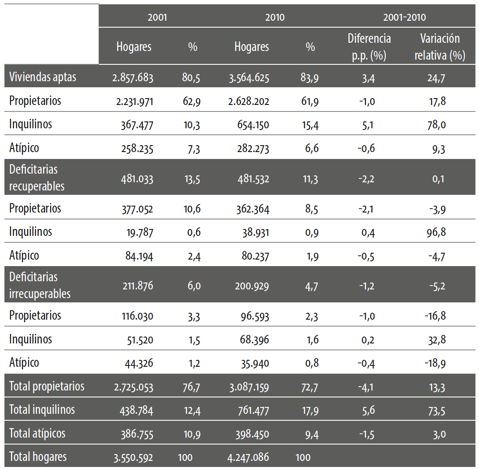This screenshot has width=479, height=470.
Task: Select the Variación relativa (%) column header
Action: point(440,47)
